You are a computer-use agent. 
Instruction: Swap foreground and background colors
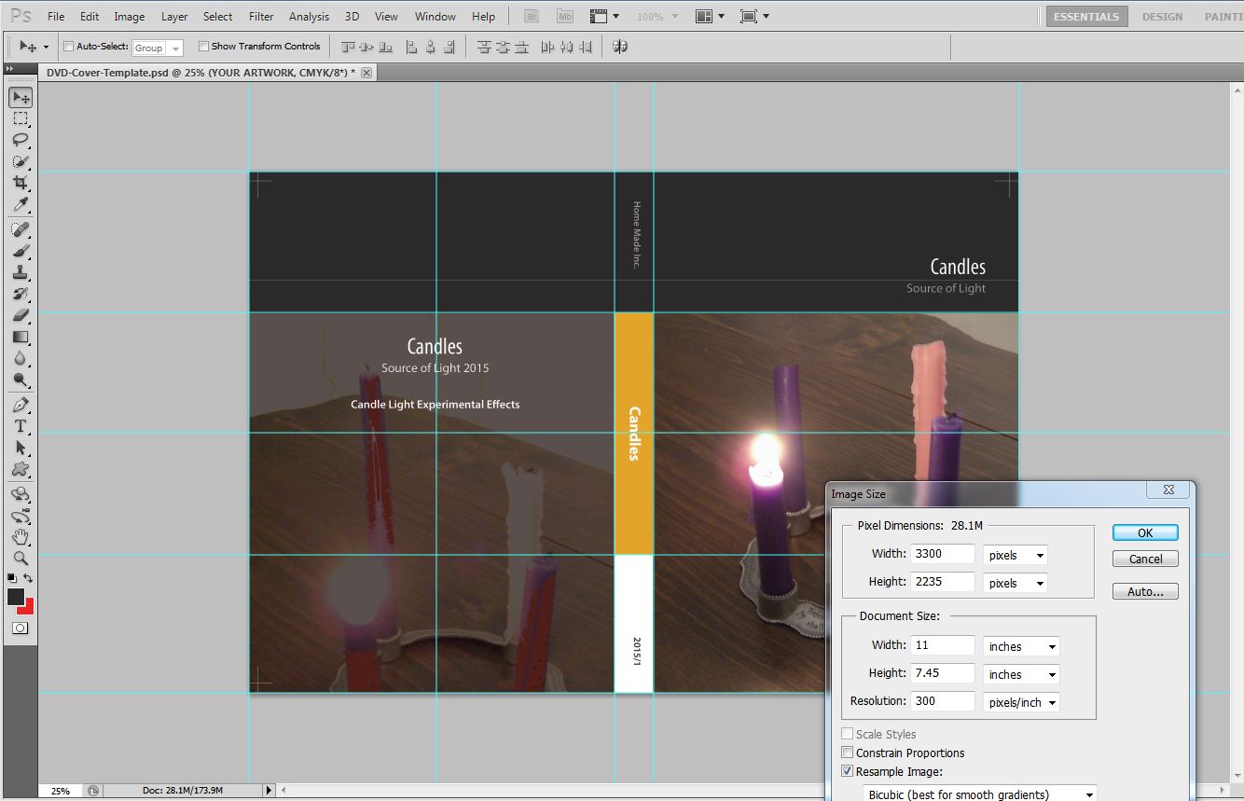[x=29, y=579]
